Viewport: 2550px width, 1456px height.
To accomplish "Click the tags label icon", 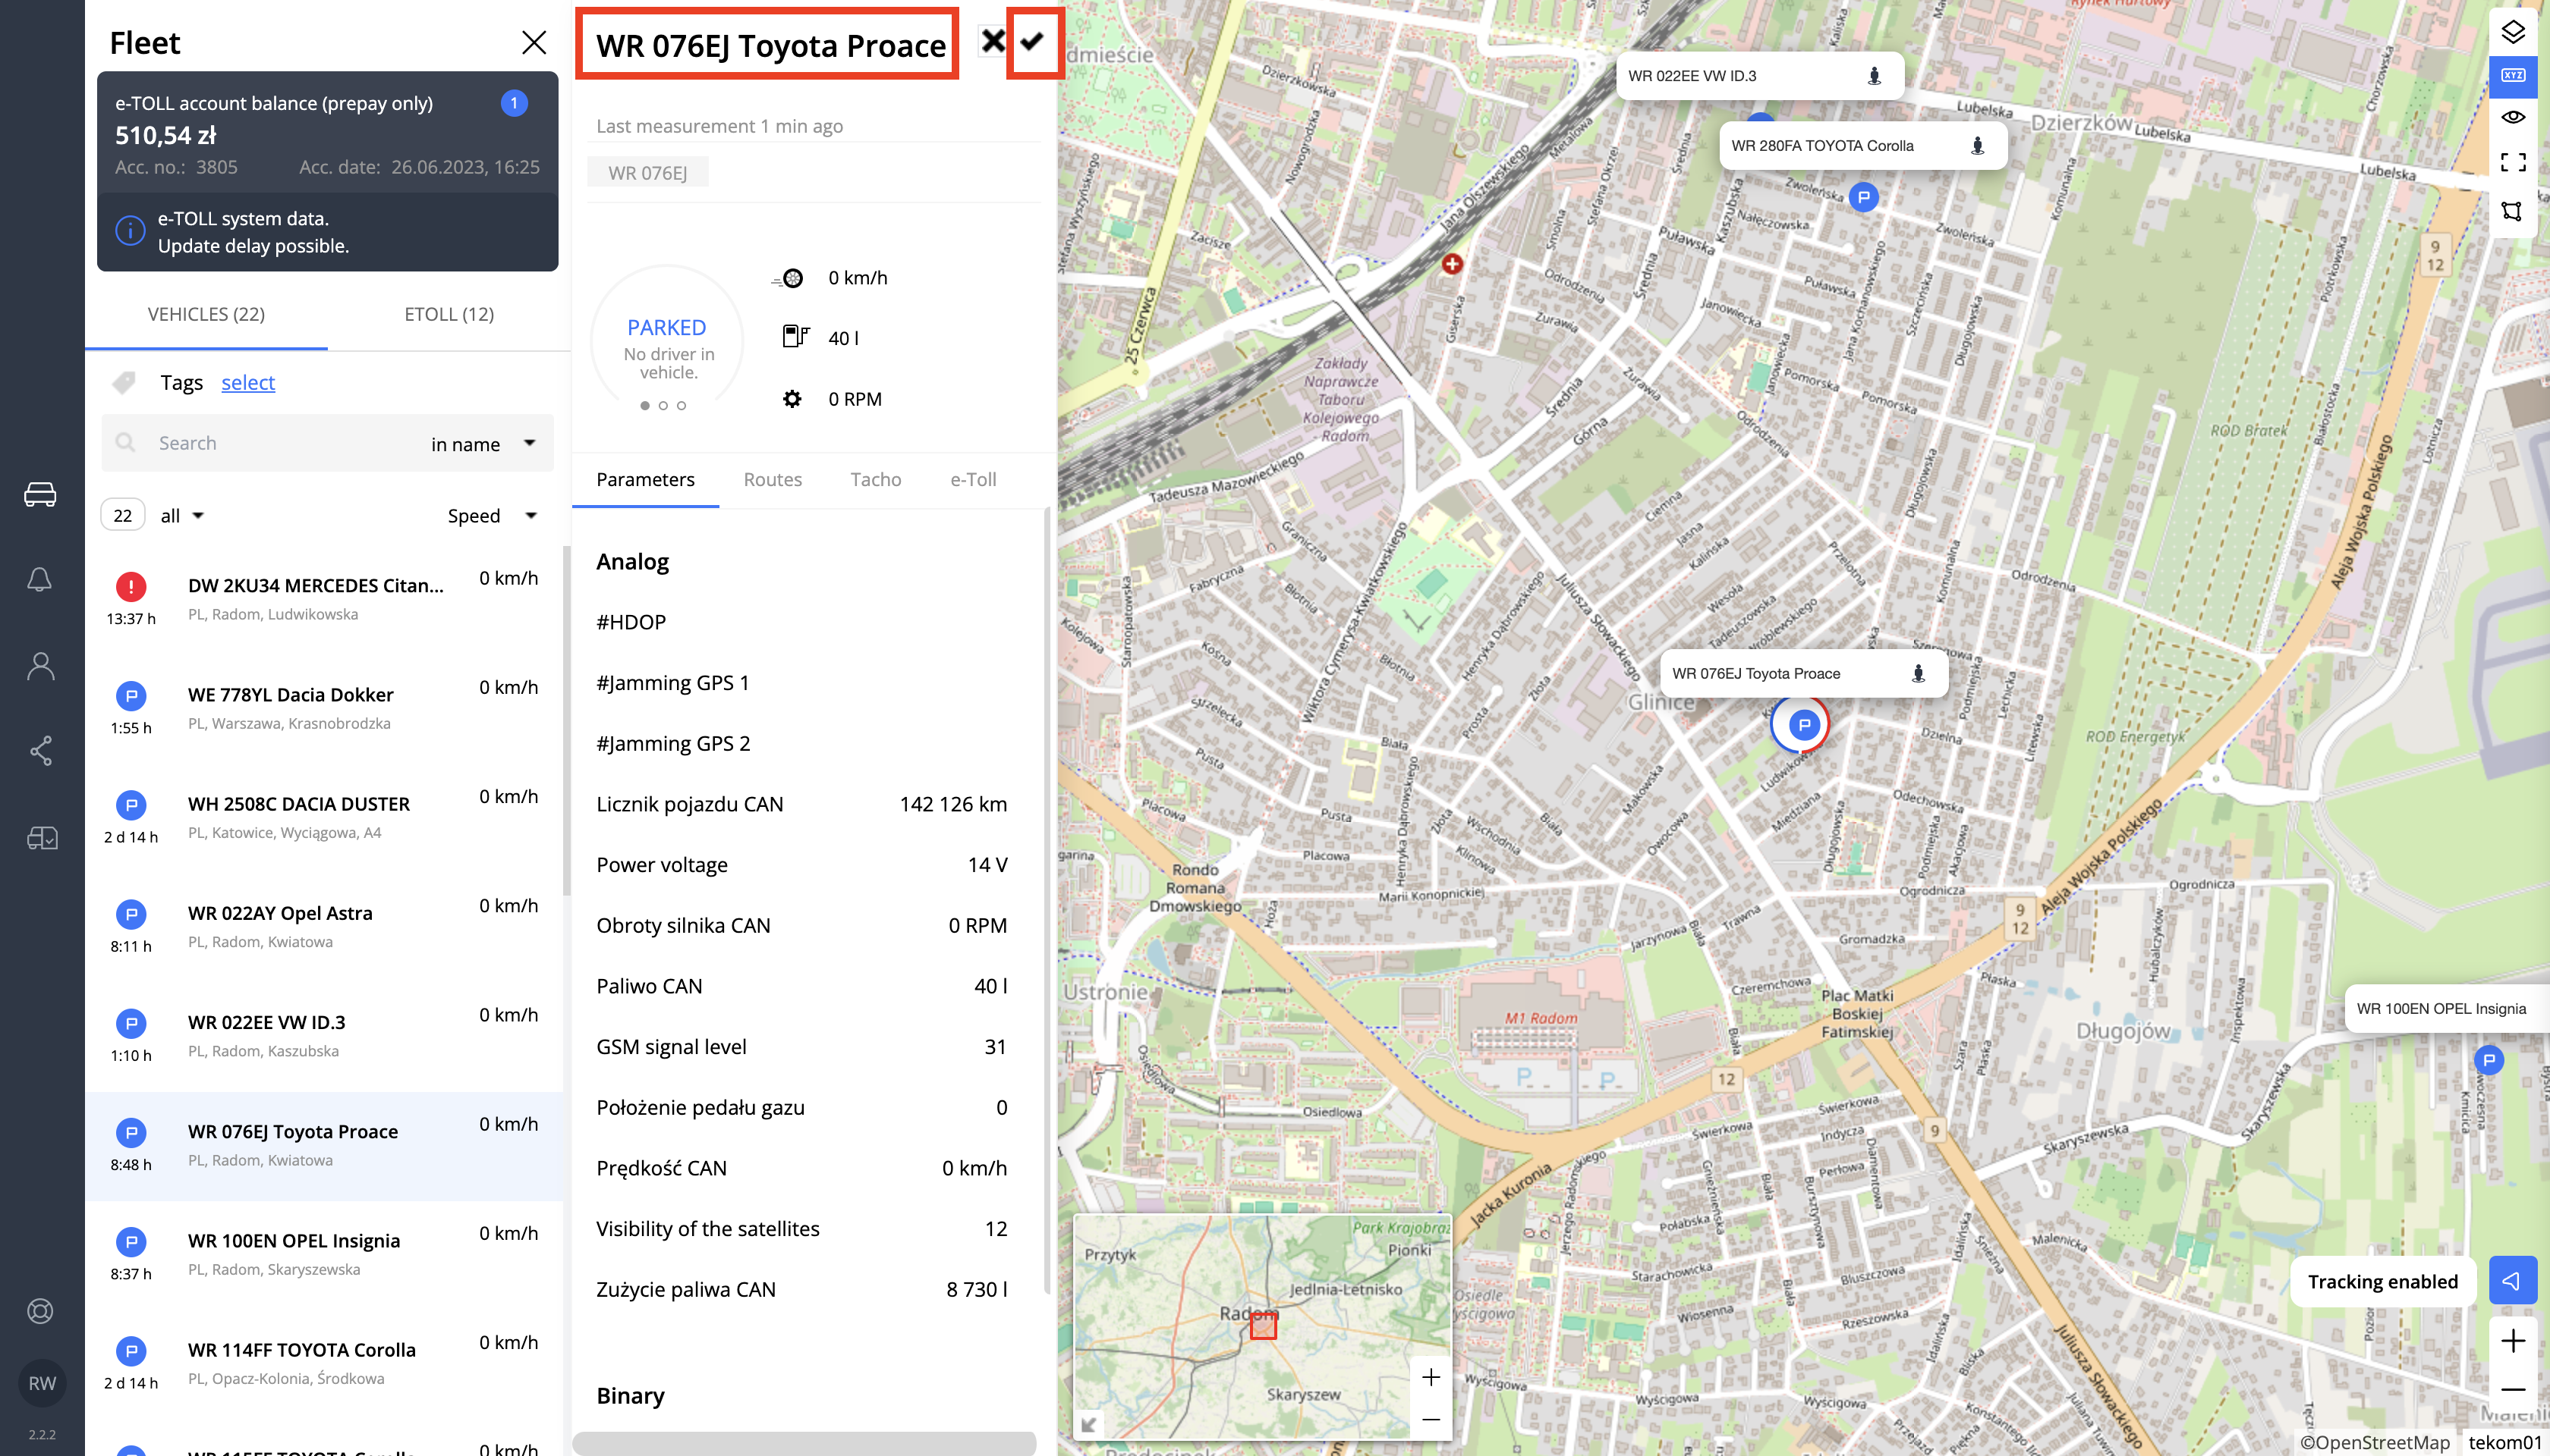I will point(124,382).
